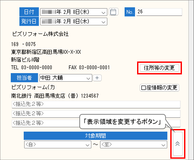Screen dimensions: 194x160
Task: Click the first <振込先２等> input field
Action: click(96, 104)
